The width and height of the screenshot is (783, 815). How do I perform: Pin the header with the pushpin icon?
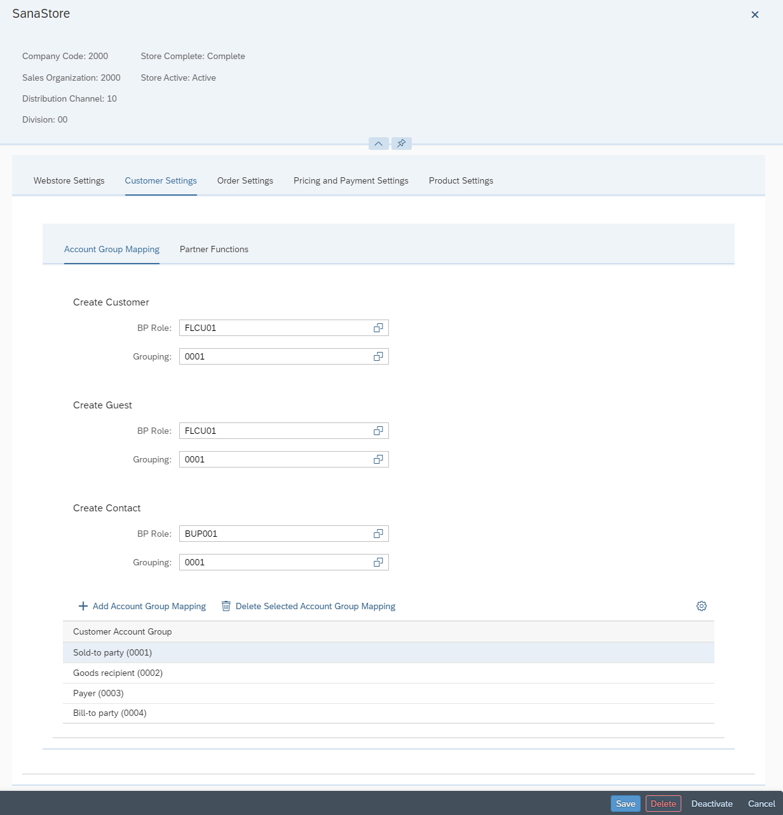point(402,144)
